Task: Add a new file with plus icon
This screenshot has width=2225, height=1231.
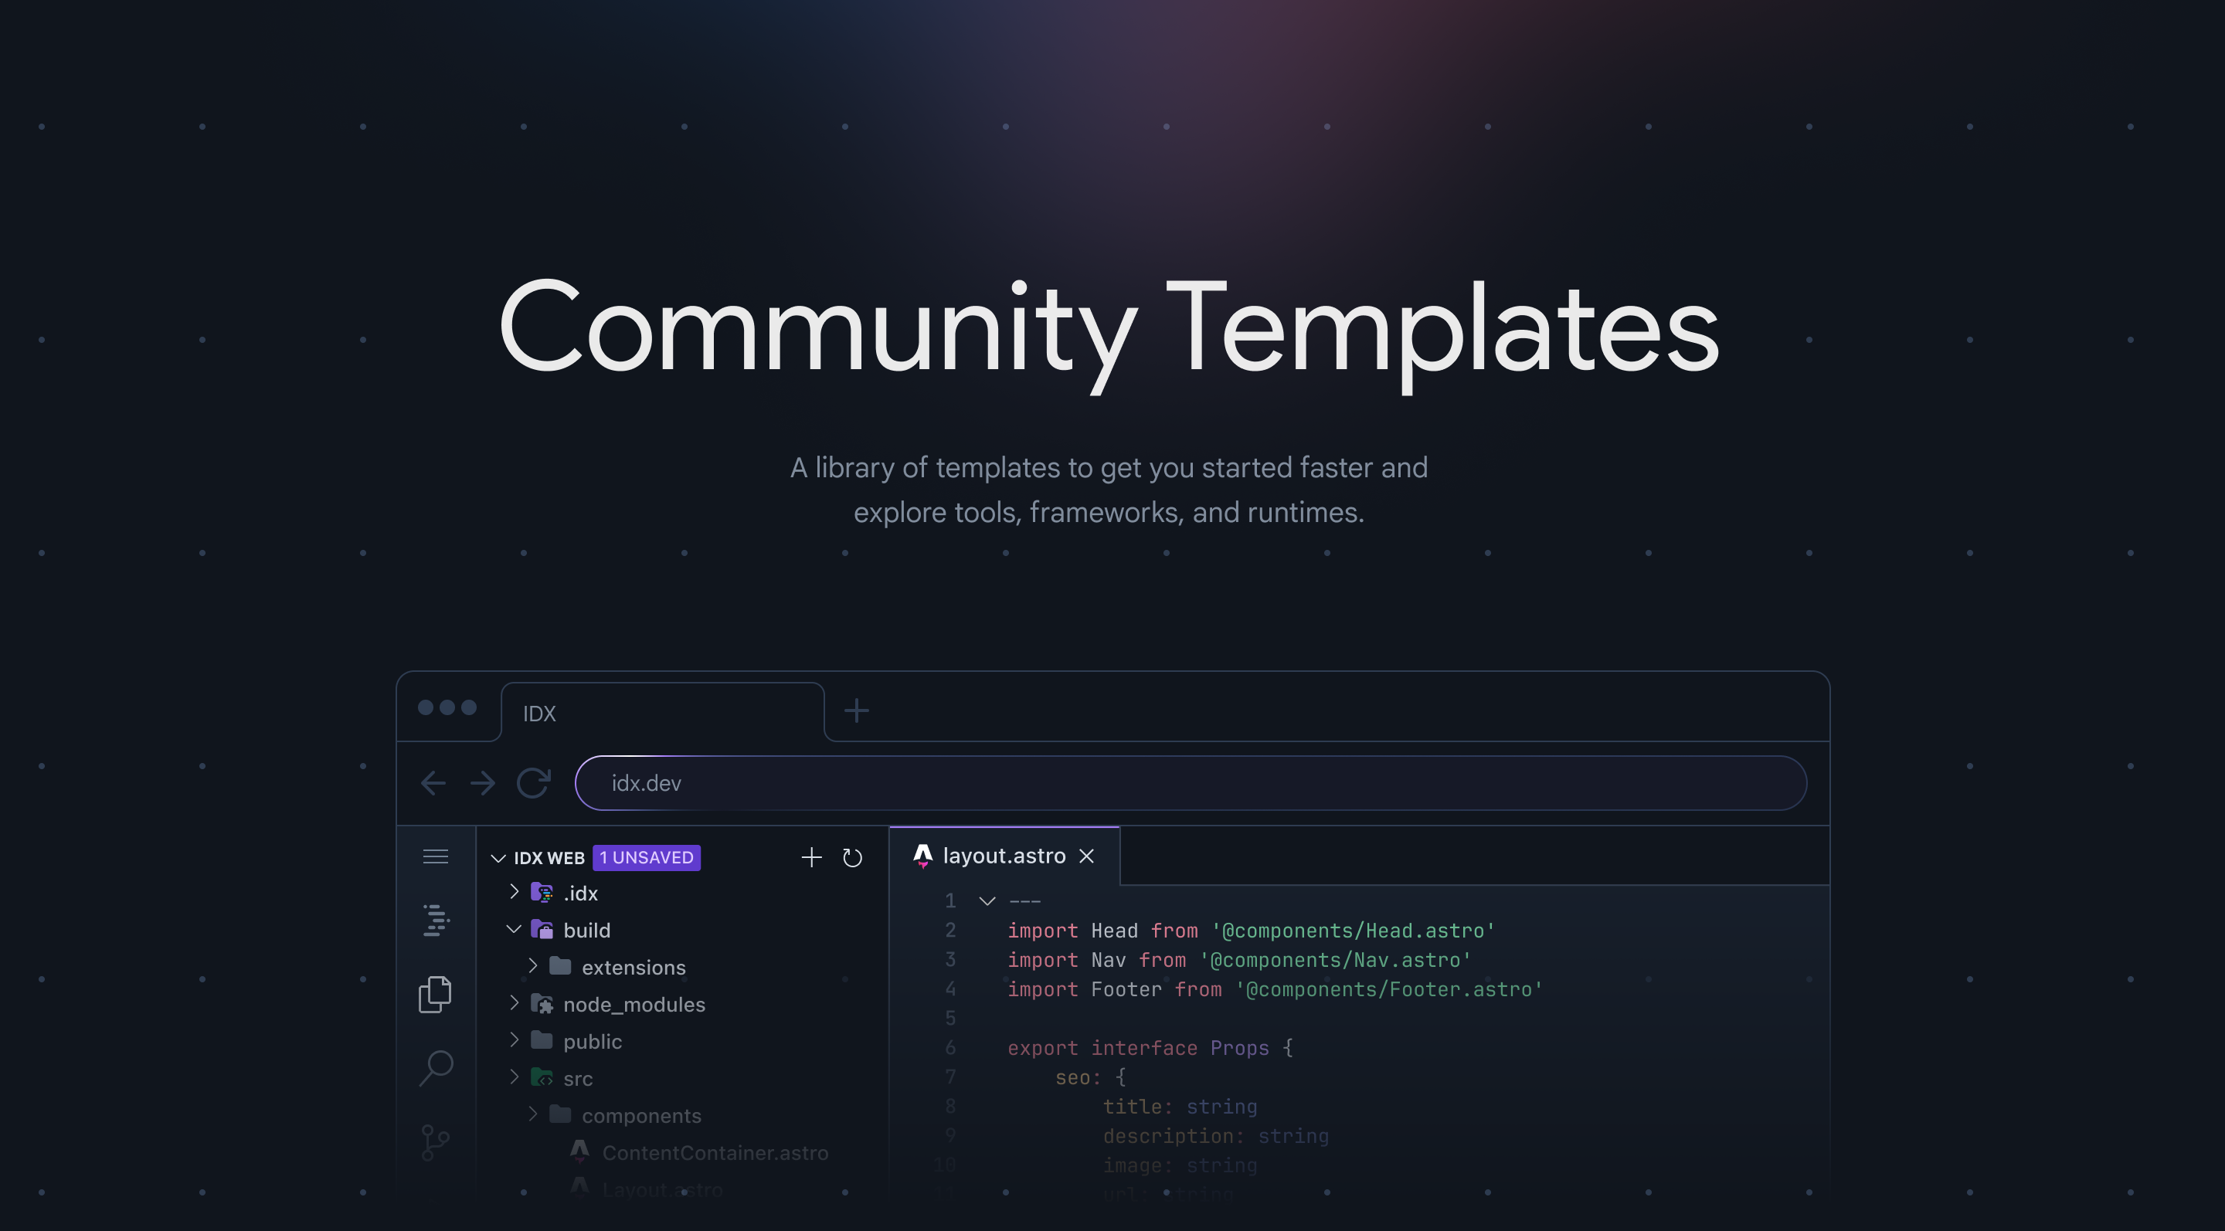Action: coord(811,857)
